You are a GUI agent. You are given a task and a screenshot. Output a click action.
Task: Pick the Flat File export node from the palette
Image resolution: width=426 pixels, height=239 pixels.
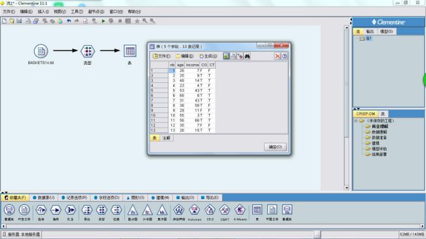click(x=272, y=212)
